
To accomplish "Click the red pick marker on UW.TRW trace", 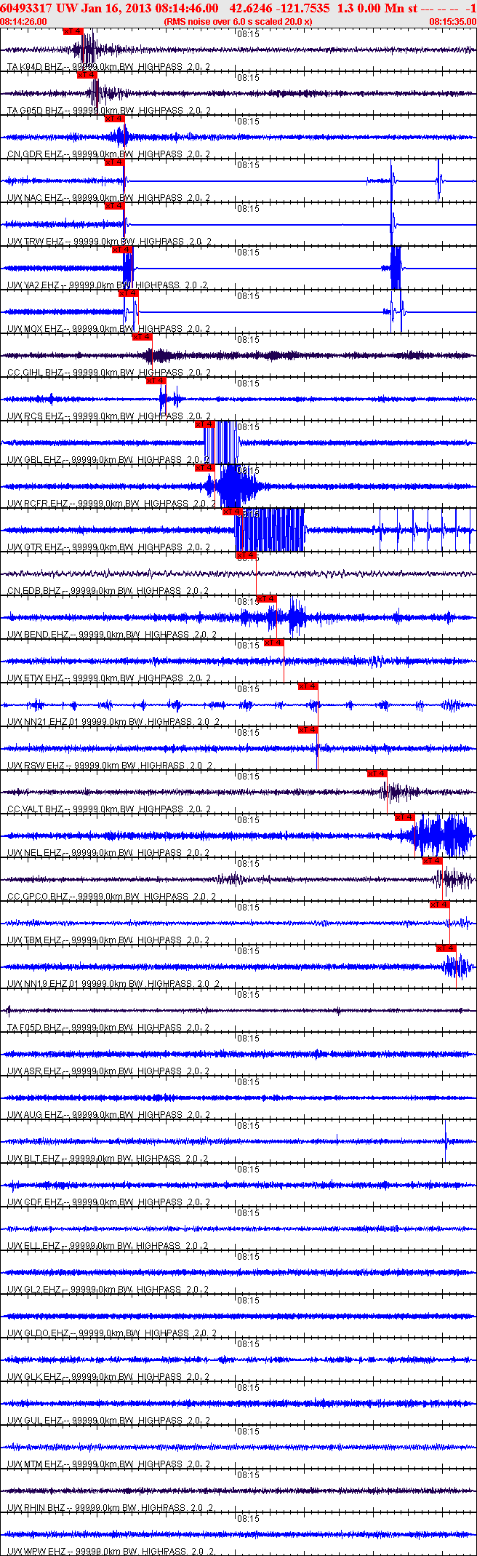I will (114, 206).
